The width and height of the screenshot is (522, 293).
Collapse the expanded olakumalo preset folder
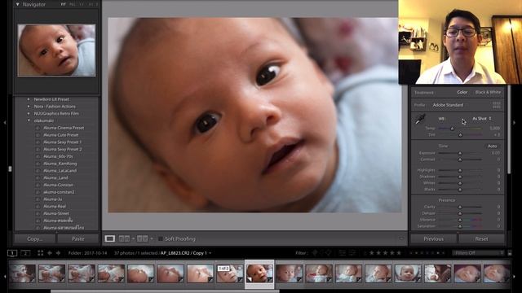(29, 120)
